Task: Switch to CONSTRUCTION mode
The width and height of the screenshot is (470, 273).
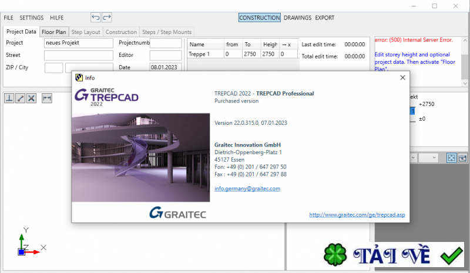Action: click(260, 18)
